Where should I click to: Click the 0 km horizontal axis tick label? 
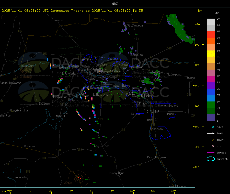pyautogui.click(x=30, y=190)
